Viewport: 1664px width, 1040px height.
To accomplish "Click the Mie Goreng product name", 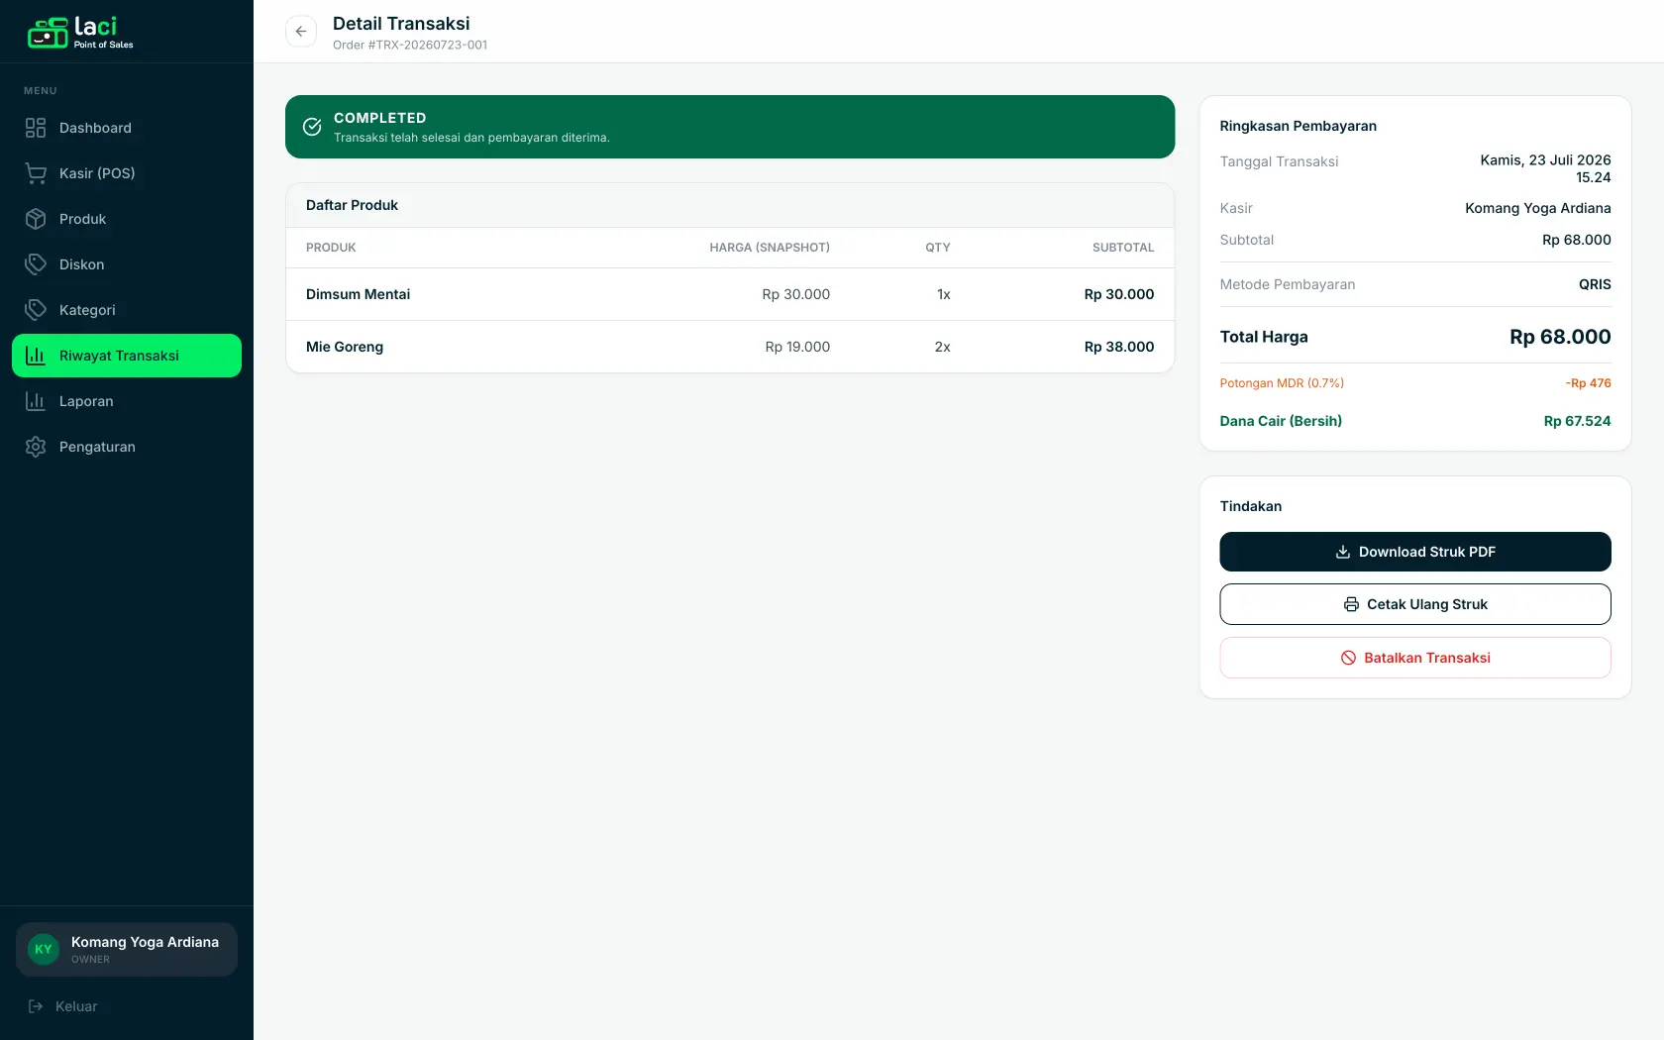I will coord(345,347).
